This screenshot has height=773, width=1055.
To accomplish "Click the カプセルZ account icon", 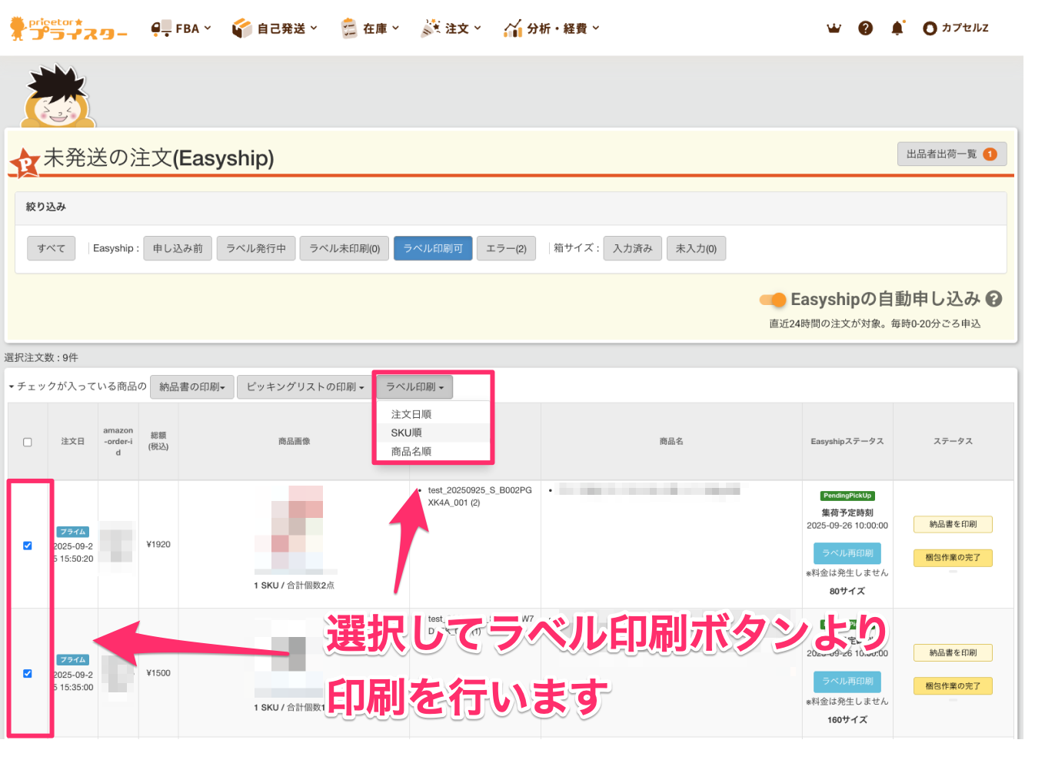I will (930, 28).
